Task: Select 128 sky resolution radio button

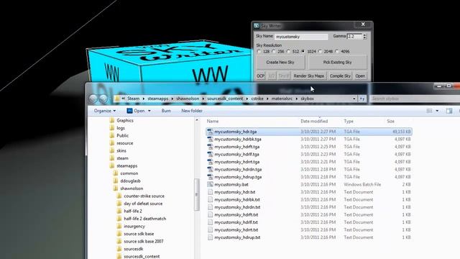Action: (259, 51)
